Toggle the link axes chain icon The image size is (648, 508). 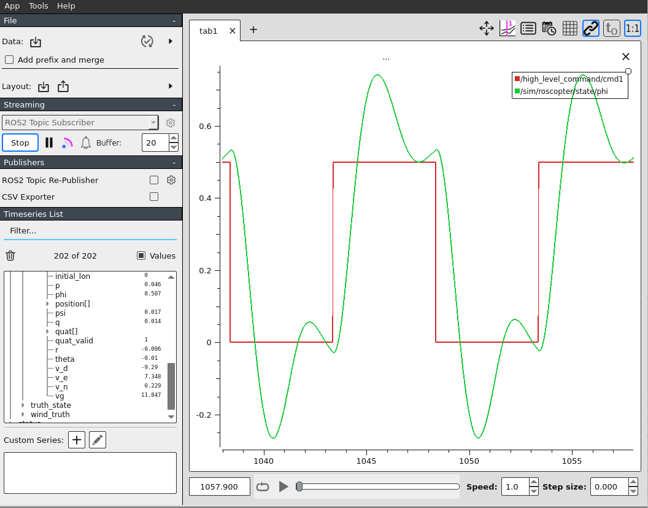click(590, 28)
